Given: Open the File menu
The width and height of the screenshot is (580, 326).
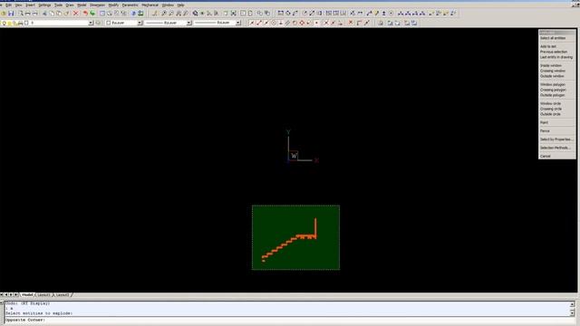Looking at the screenshot, I should click(1, 5).
